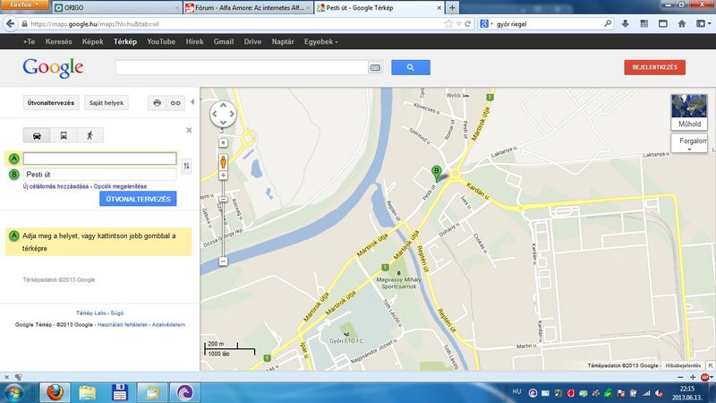Select the walking directions icon
Viewport: 716px width, 403px height.
(x=90, y=136)
